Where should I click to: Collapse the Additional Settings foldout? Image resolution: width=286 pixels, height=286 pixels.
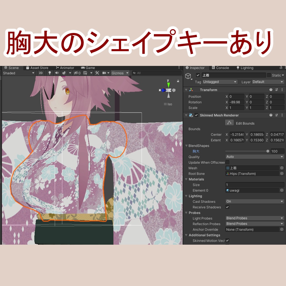coord(186,235)
